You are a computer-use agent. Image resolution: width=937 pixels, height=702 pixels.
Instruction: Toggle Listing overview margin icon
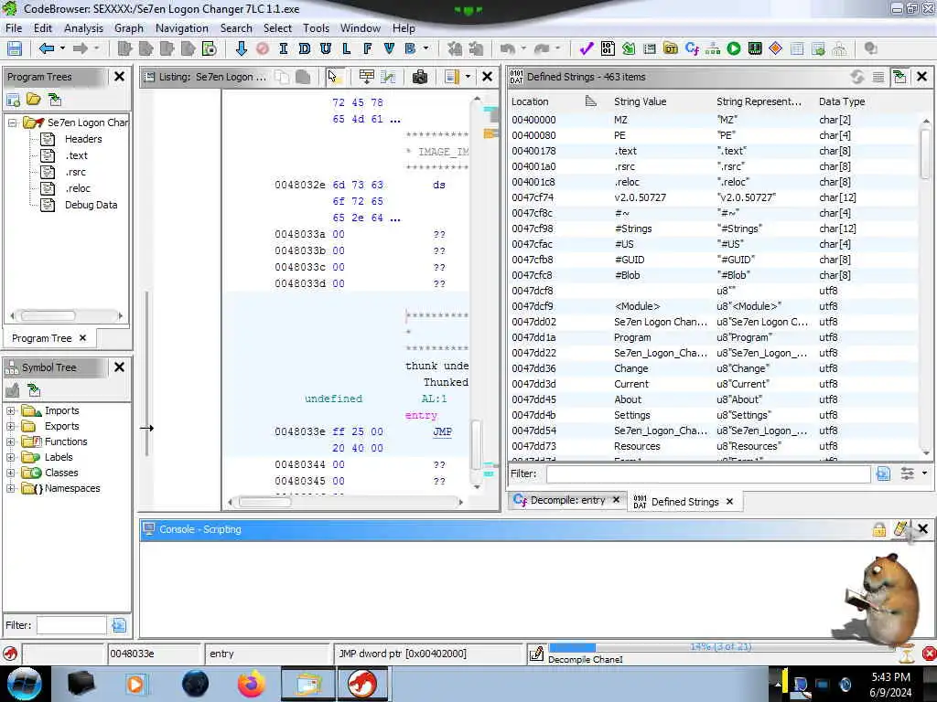coord(452,77)
